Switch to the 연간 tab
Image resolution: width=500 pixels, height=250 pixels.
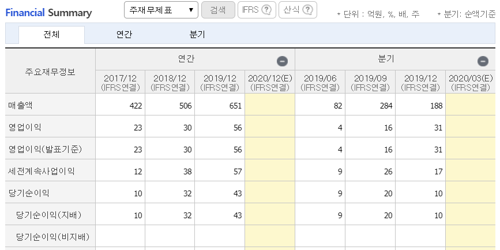coord(125,35)
